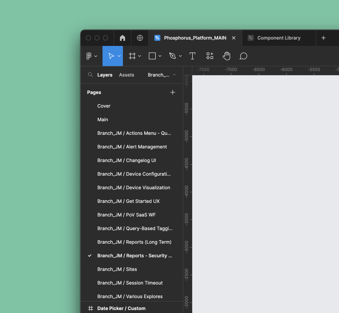Select the Comment tool
The image size is (339, 313).
[x=243, y=56]
